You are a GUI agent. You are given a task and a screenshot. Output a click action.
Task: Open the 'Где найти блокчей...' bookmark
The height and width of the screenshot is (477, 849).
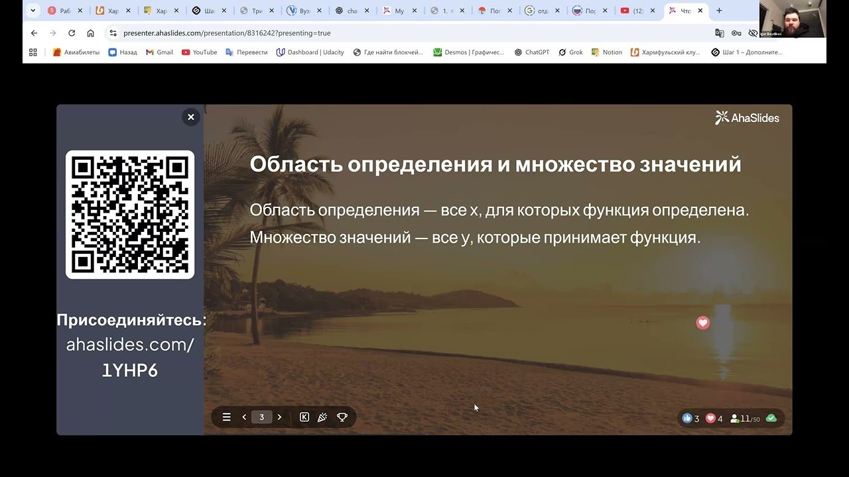pyautogui.click(x=388, y=52)
